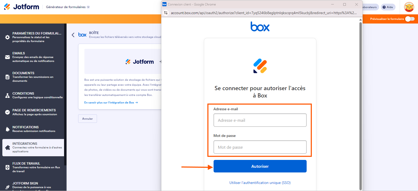
Task: Open the Générateur de formulaires dropdown
Action: [x=68, y=7]
